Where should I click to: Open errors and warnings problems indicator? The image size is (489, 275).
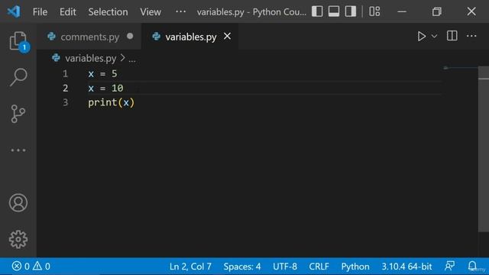(x=31, y=267)
